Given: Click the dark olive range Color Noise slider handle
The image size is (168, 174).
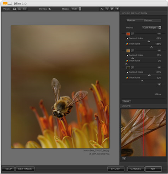Looking at the screenshot, I should [x=142, y=81].
